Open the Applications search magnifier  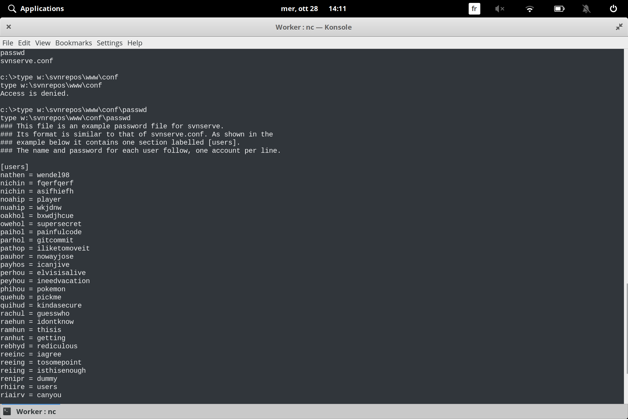click(12, 8)
